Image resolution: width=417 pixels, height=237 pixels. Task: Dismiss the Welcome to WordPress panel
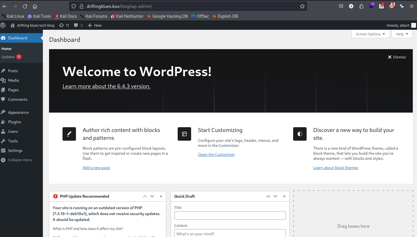click(397, 57)
